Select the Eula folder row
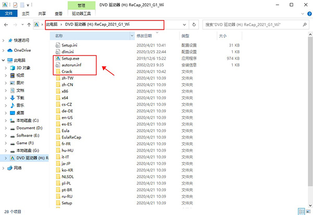This screenshot has width=313, height=215. 146,131
